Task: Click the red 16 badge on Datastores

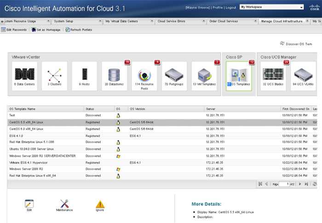Action: coord(127,62)
